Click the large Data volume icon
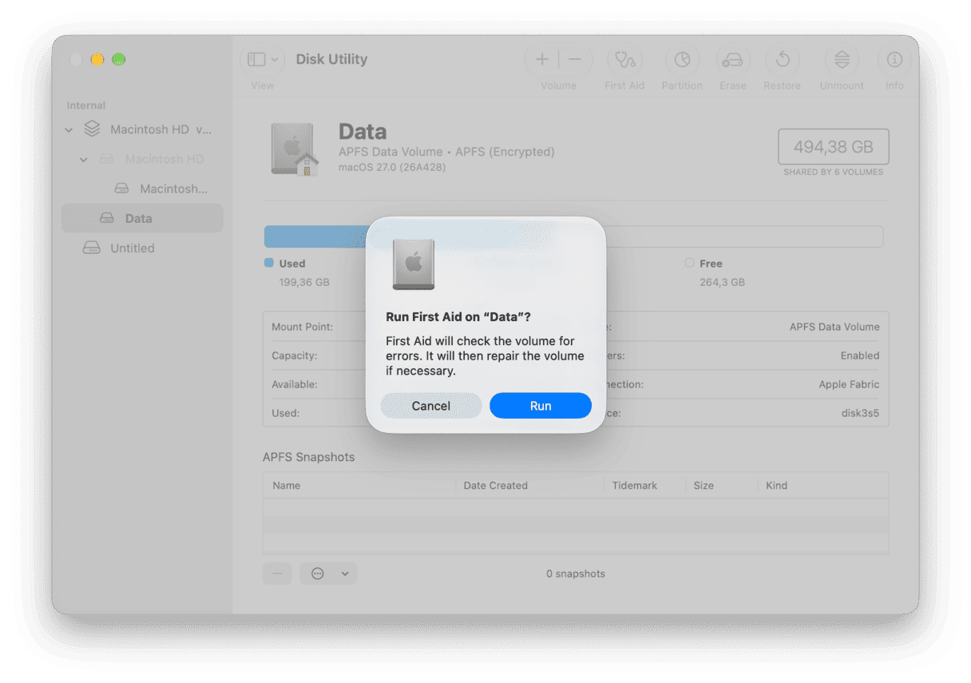The height and width of the screenshot is (683, 971). (x=294, y=149)
